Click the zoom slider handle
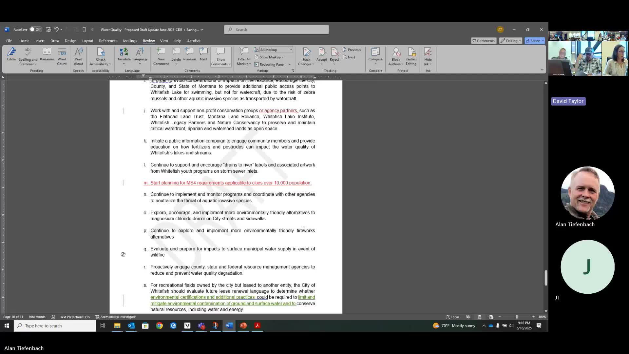This screenshot has width=629, height=354. [517, 317]
